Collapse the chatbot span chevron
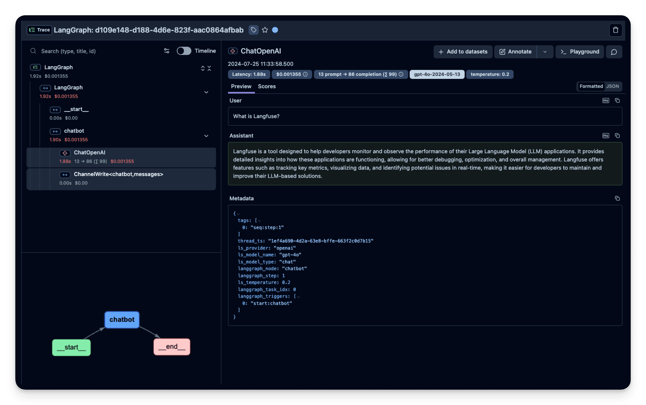Viewport: 646px width, 405px height. click(206, 136)
